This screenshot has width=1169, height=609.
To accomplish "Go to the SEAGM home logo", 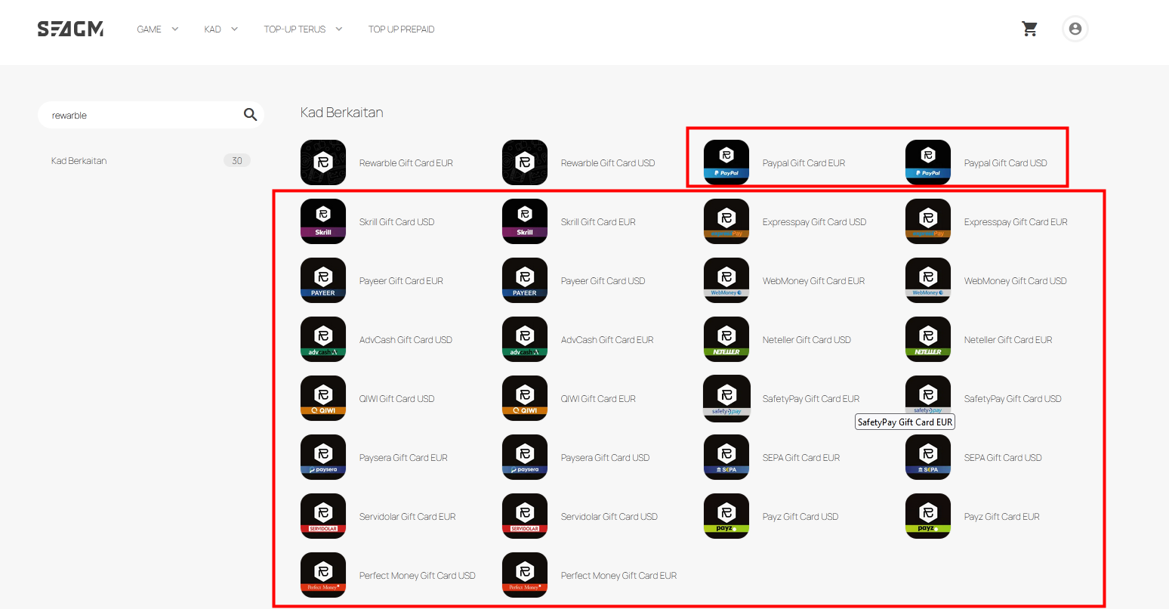I will (x=70, y=29).
